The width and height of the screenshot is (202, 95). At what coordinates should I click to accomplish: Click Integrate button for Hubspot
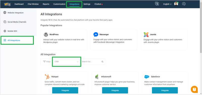click(x=65, y=90)
